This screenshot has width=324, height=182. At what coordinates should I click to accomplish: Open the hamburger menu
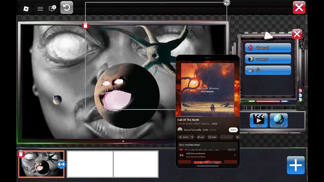tap(40, 9)
